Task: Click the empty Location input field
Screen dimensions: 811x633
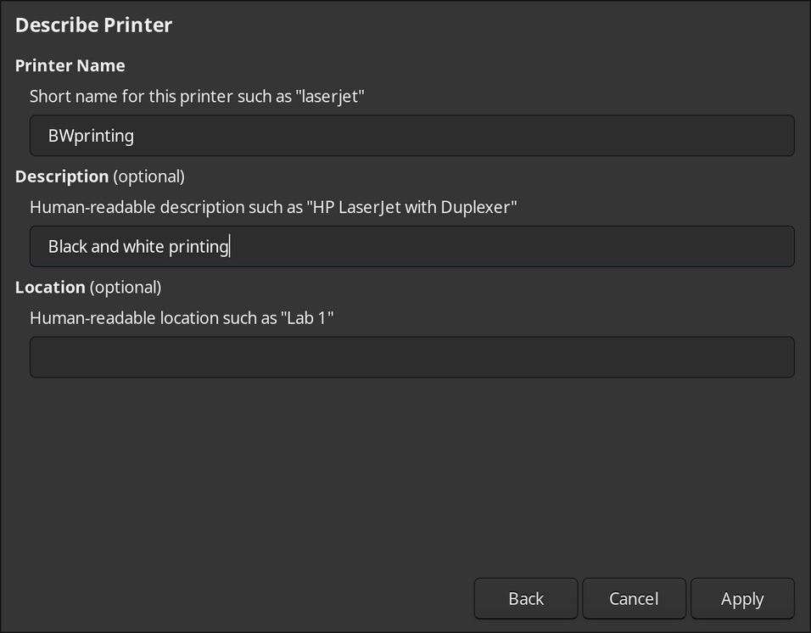Action: (412, 356)
